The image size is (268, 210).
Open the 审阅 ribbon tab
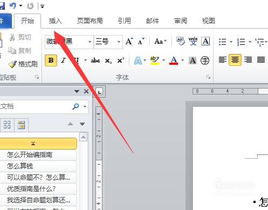(x=181, y=21)
